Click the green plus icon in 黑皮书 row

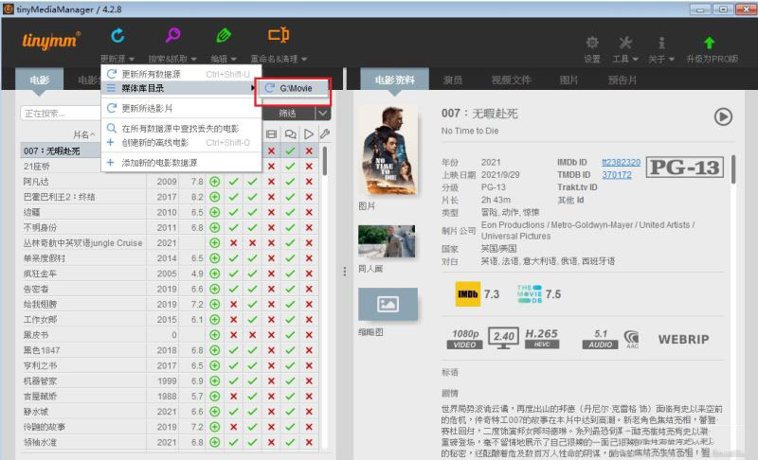point(215,334)
